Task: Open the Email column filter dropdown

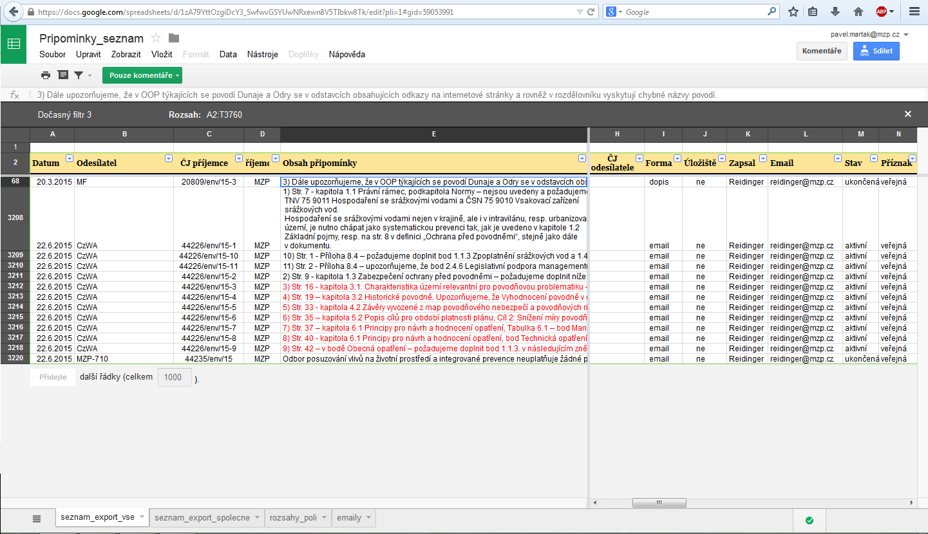Action: [x=838, y=158]
